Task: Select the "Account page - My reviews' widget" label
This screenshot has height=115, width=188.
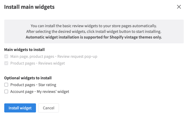Action: coord(40,91)
